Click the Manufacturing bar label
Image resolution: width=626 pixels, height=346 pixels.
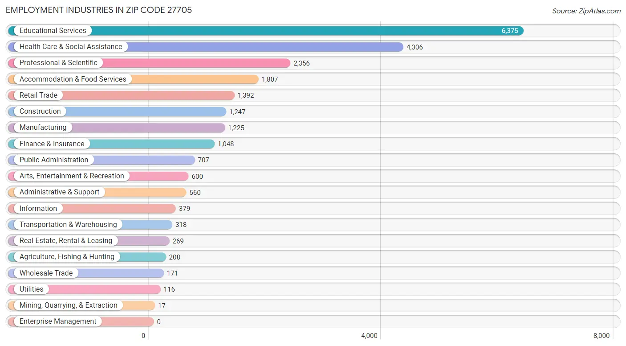[x=43, y=127]
